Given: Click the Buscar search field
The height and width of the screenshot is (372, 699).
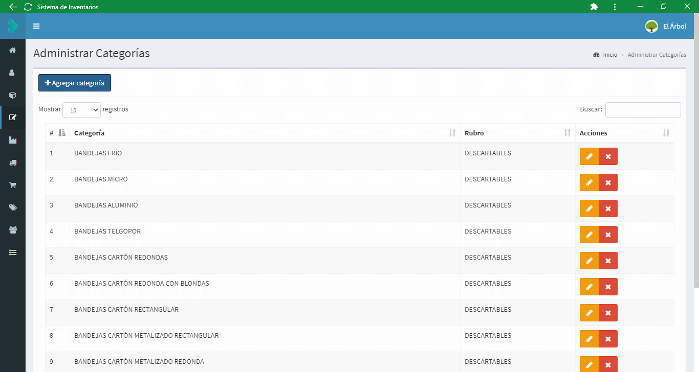Looking at the screenshot, I should [643, 110].
